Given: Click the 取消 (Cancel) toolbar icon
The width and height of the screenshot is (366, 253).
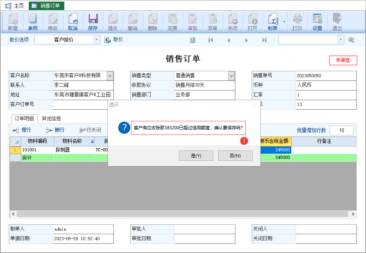Looking at the screenshot, I should (x=73, y=22).
